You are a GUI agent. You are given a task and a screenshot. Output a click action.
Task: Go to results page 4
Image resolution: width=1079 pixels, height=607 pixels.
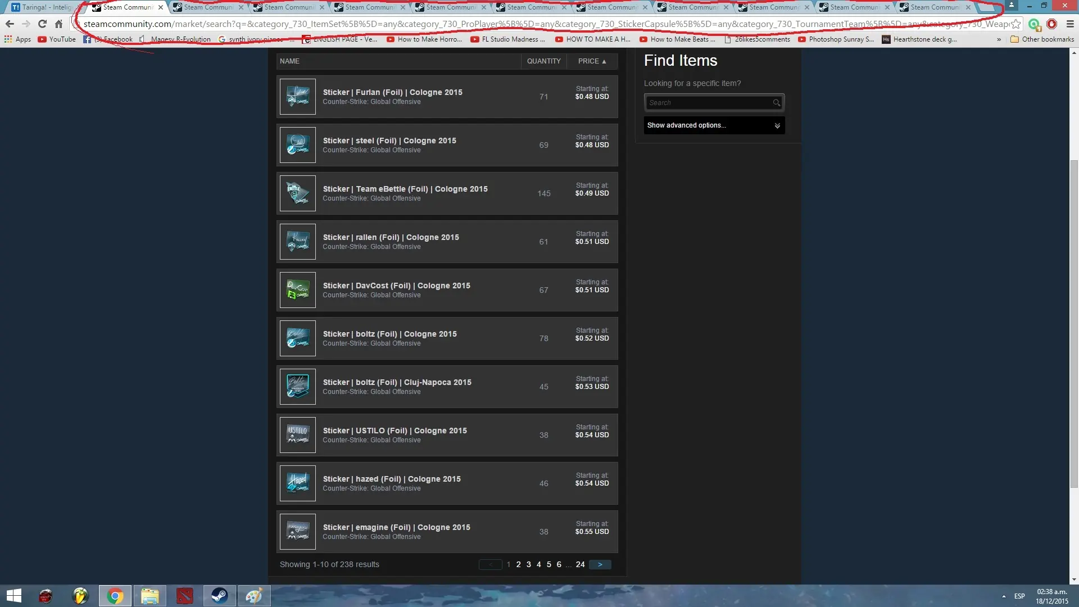coord(538,565)
